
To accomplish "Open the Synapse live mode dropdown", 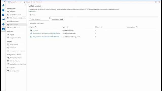I will tap(14, 2).
